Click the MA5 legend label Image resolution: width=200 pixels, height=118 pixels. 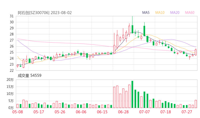146,13
